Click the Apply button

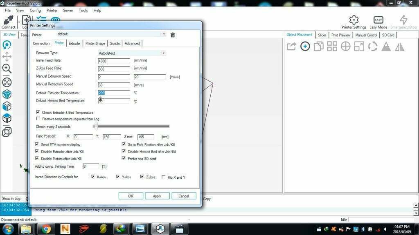point(157,196)
